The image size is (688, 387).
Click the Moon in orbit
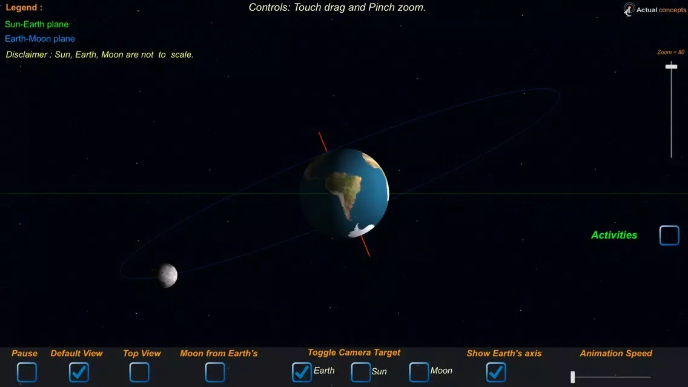pos(168,276)
